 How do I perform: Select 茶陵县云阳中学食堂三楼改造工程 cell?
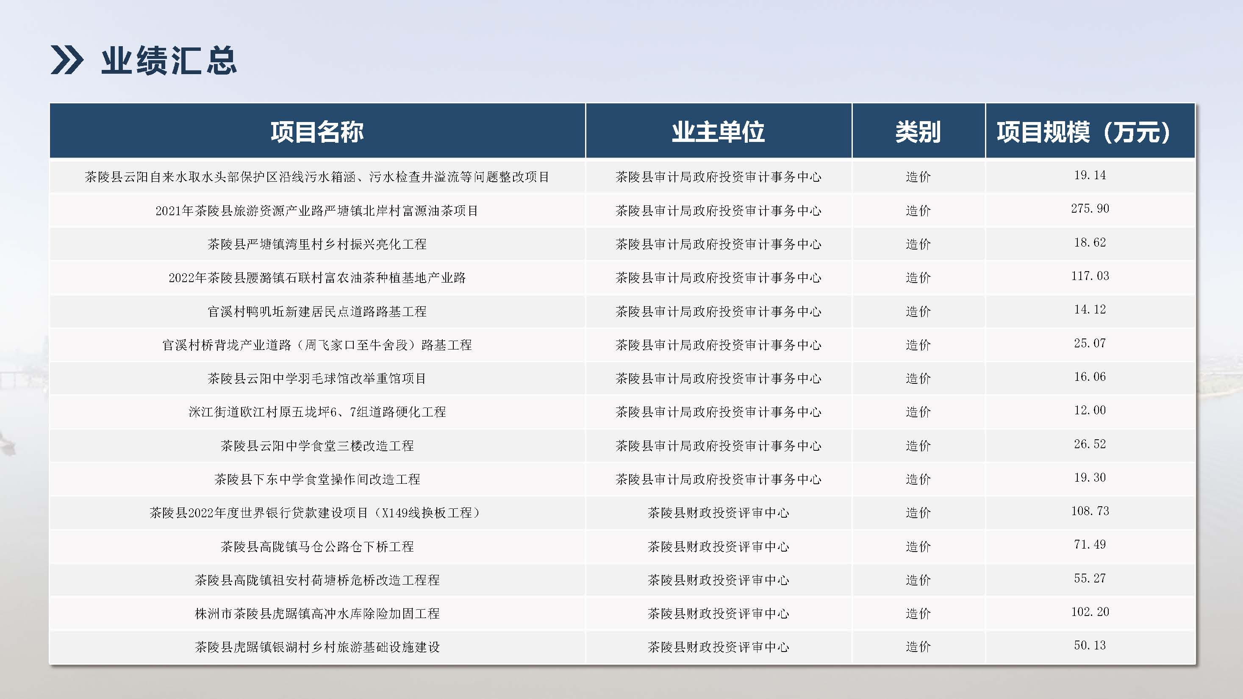click(317, 446)
